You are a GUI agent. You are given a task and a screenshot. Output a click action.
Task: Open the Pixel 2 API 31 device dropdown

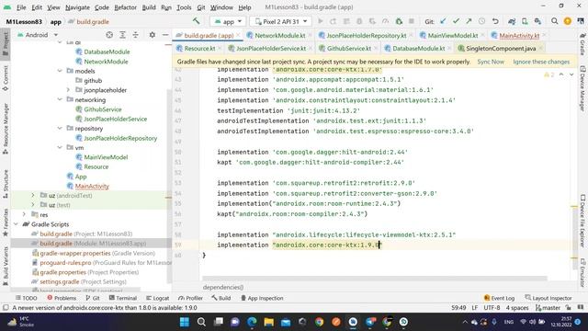pos(281,21)
